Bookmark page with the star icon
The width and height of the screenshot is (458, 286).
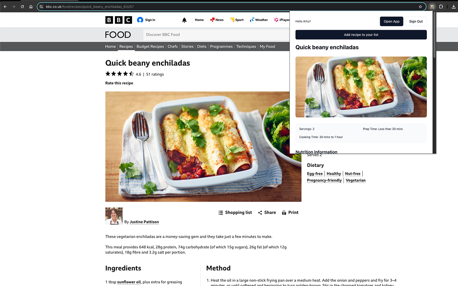(420, 6)
